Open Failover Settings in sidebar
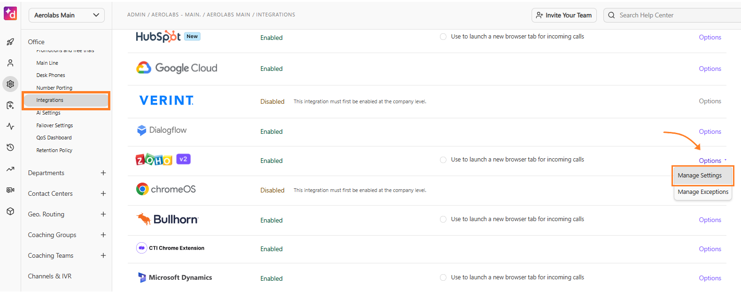Screen dimensions: 741x292 [x=54, y=125]
